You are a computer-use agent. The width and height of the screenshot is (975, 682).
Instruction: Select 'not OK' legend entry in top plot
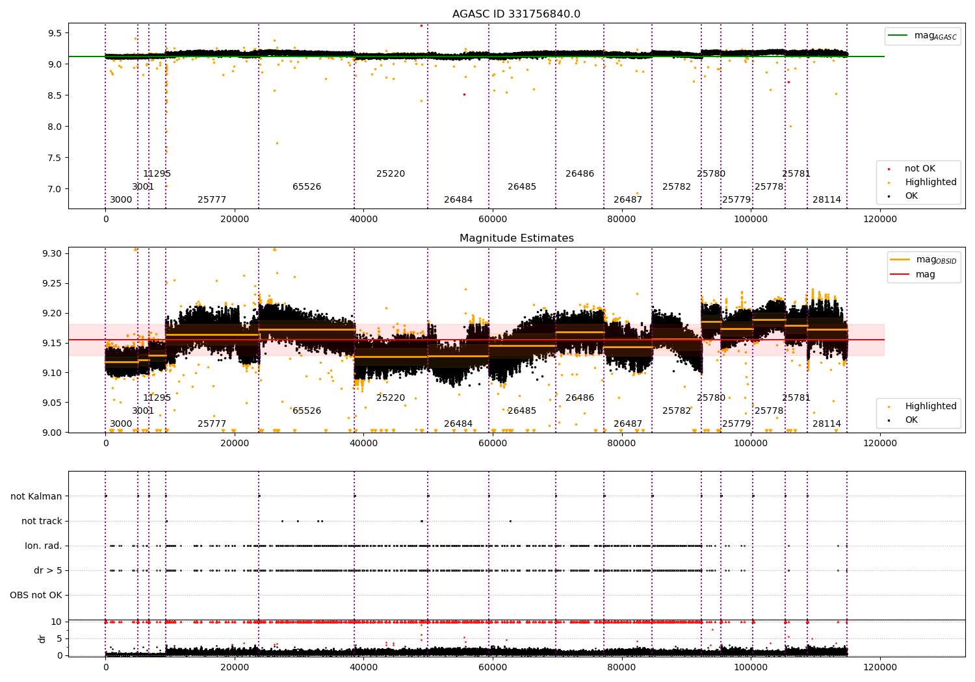pyautogui.click(x=913, y=169)
